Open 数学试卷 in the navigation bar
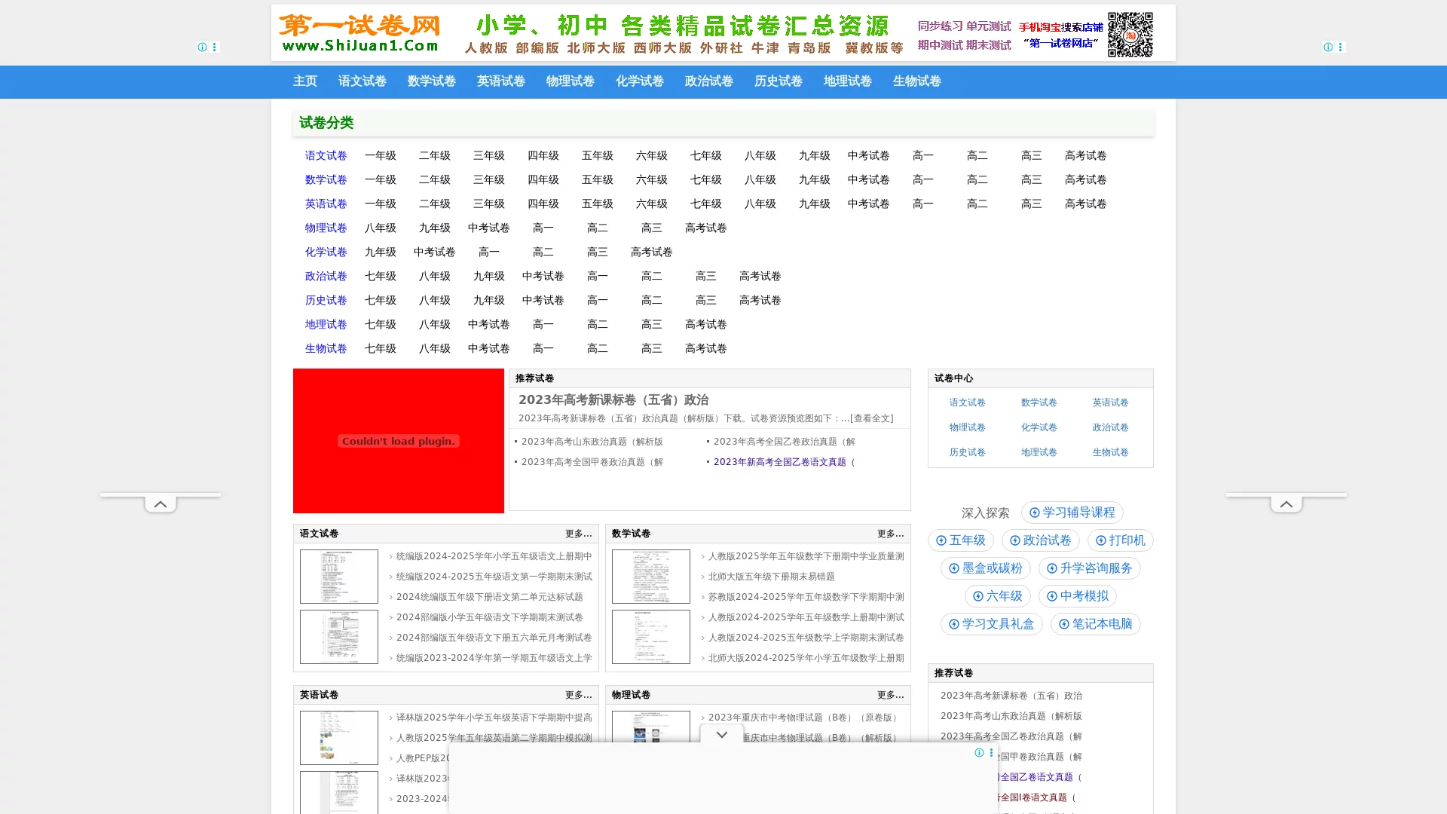1447x814 pixels. coord(431,81)
